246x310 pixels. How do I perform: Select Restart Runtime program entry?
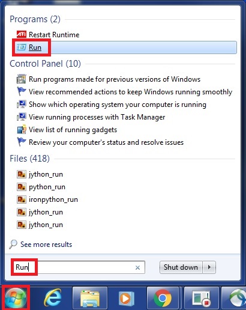54,35
